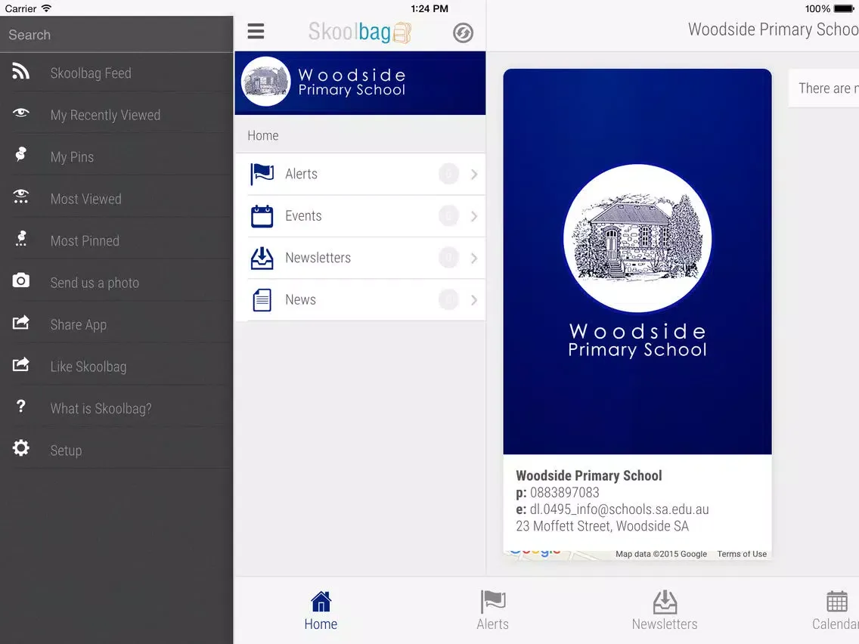Click the Share App share icon
Image resolution: width=859 pixels, height=644 pixels.
[21, 322]
